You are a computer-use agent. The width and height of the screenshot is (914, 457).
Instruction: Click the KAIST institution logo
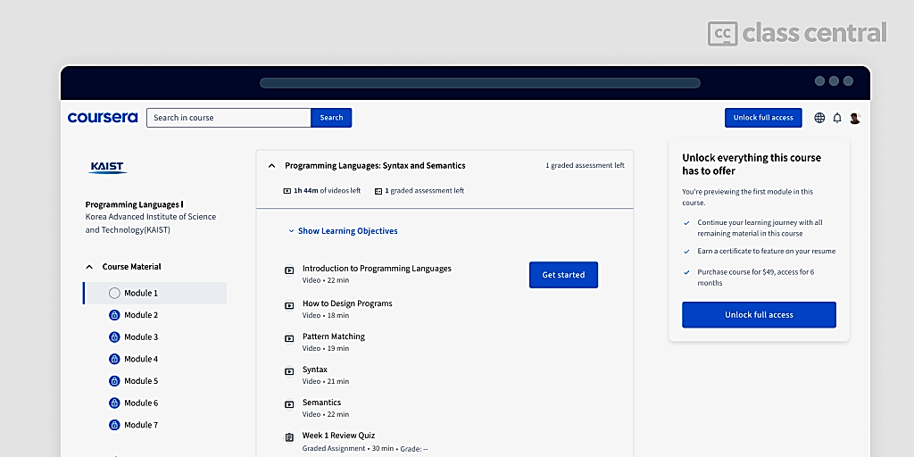108,168
